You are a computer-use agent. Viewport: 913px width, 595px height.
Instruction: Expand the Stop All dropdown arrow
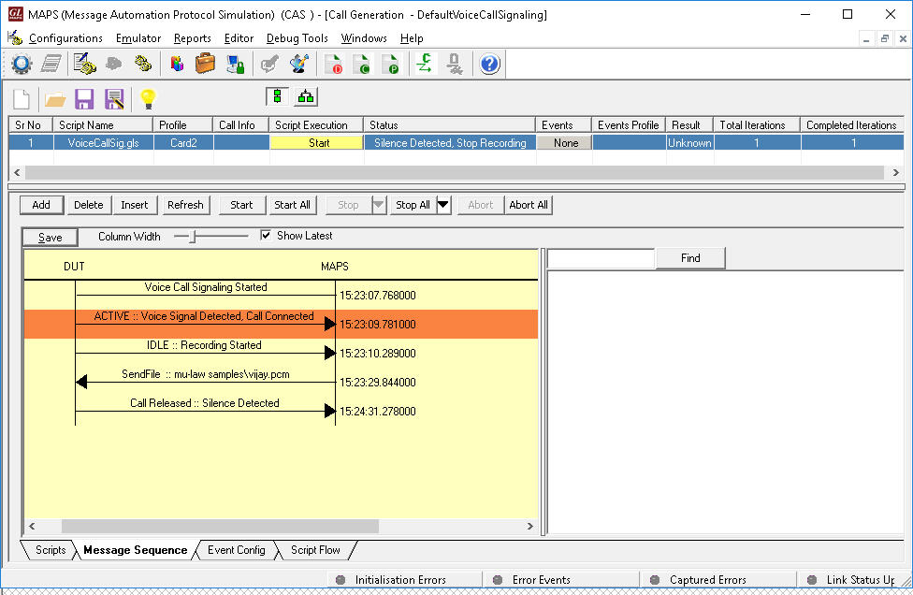[x=443, y=205]
